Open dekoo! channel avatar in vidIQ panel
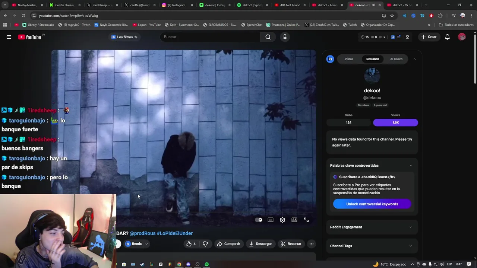Image resolution: width=477 pixels, height=268 pixels. point(372,76)
